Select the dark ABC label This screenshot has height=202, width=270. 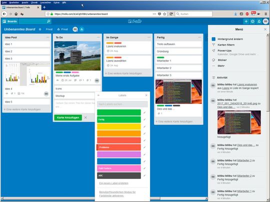tap(119, 175)
